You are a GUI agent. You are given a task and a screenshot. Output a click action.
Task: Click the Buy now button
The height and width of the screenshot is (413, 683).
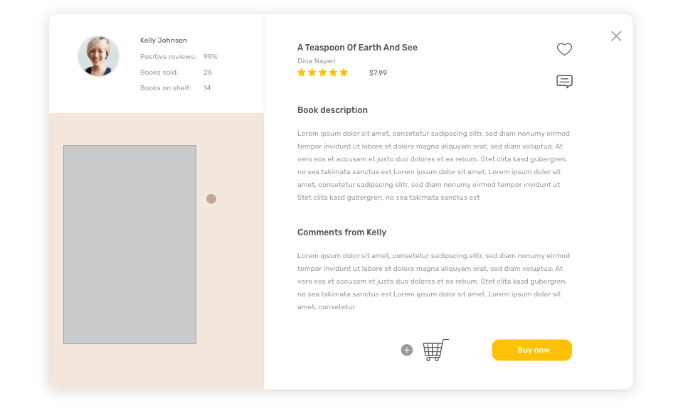(x=532, y=350)
